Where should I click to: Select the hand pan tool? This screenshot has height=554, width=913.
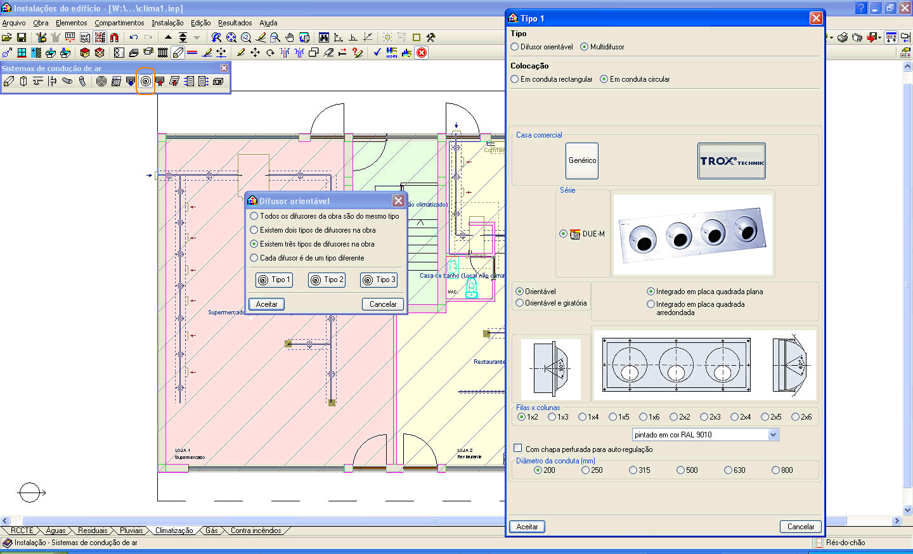[x=290, y=38]
